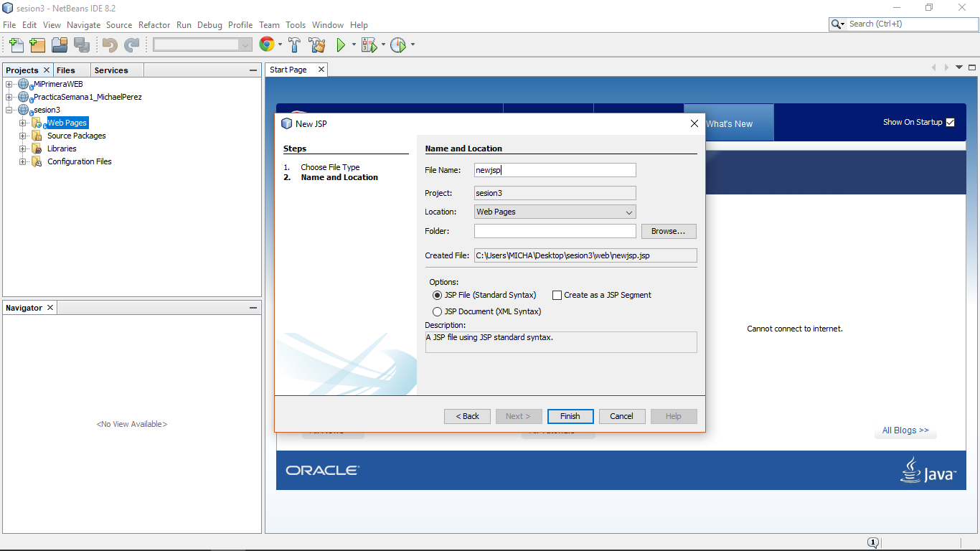Click the Save All toolbar icon
Screen dimensions: 980x551
click(x=82, y=45)
